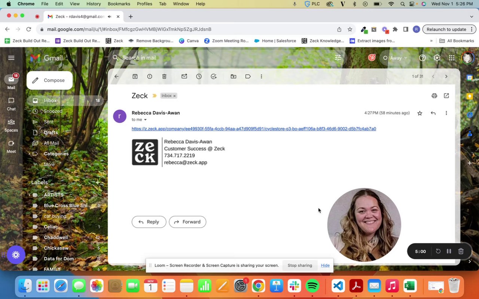Mark email as unread
The height and width of the screenshot is (299, 479).
click(184, 76)
